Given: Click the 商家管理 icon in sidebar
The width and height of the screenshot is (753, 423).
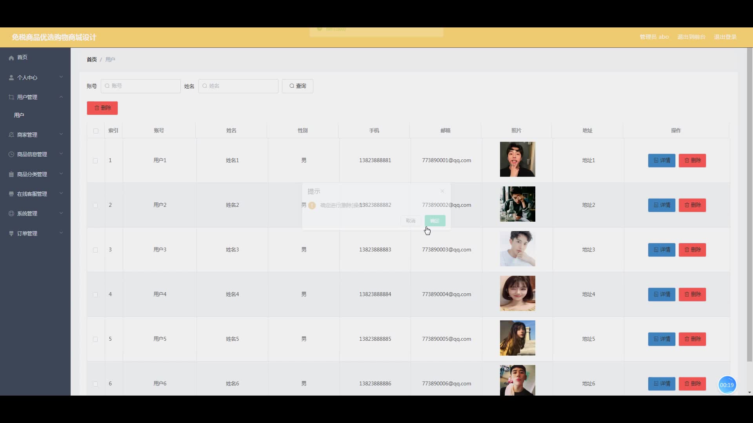Looking at the screenshot, I should coord(11,135).
